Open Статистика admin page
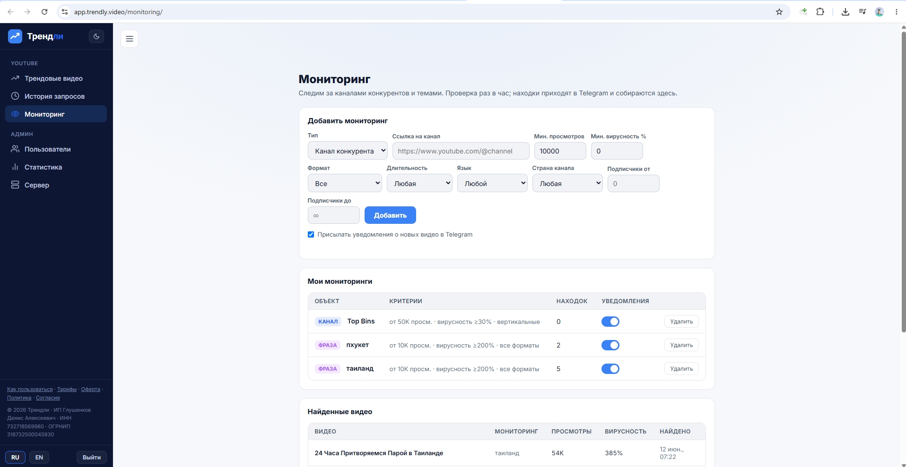906x467 pixels. tap(56, 167)
